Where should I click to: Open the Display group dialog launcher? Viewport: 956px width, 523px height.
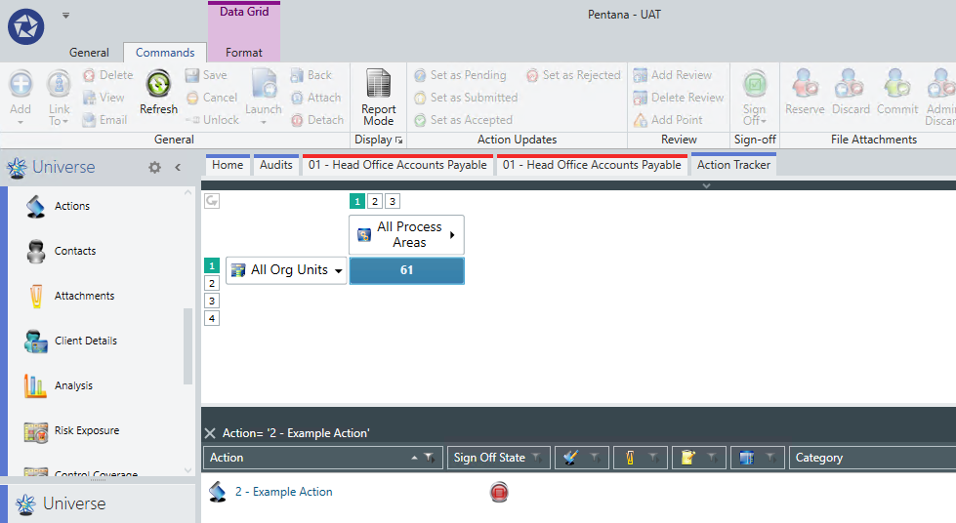click(x=398, y=141)
